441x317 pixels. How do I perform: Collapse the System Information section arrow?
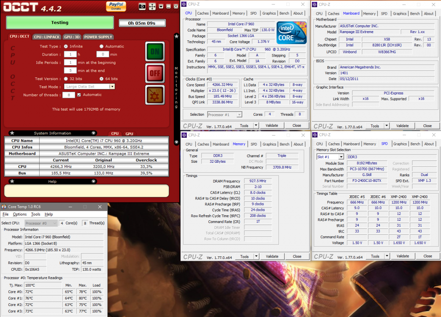point(94,133)
